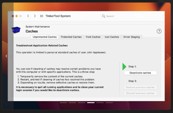Minimize window with the yellow button
This screenshot has width=173, height=113.
coord(17,16)
